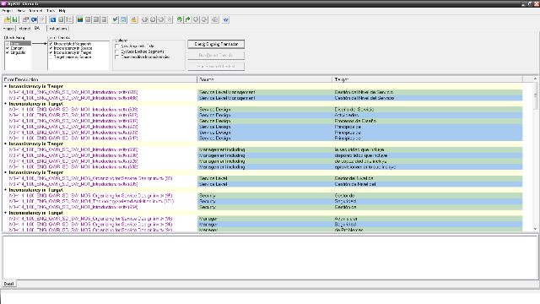Click the Error Description column header
This screenshot has width=540, height=304.
(100, 79)
